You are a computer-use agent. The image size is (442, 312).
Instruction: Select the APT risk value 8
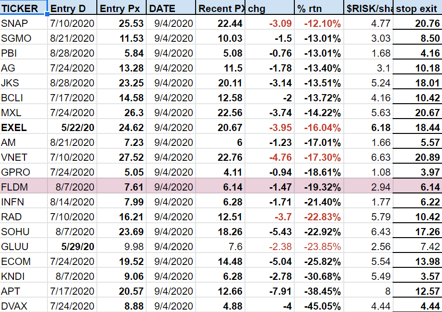369,291
